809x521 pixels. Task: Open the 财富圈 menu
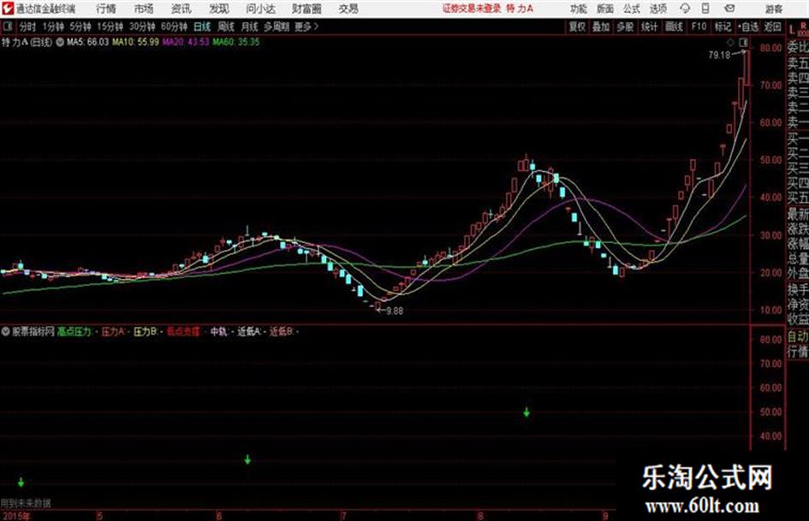pyautogui.click(x=306, y=9)
